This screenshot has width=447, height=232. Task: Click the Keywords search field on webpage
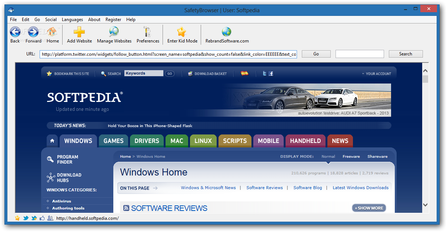[x=144, y=73]
